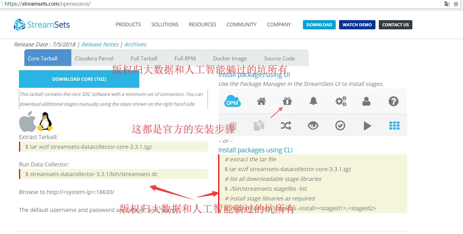Click the Home icon in StreamSets toolbar
Image resolution: width=463 pixels, height=234 pixels.
261,101
